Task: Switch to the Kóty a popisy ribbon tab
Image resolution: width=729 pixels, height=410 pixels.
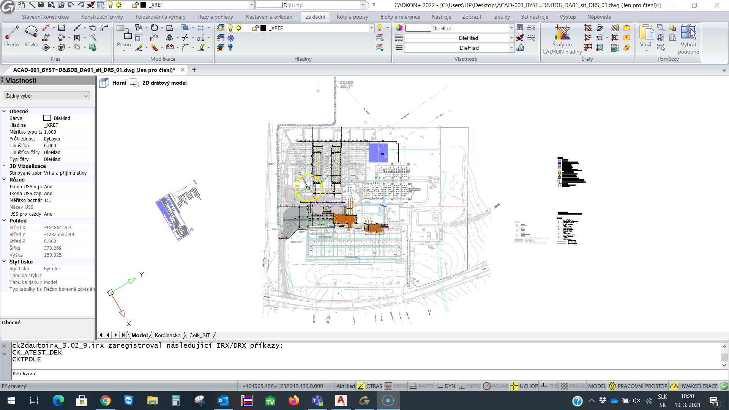Action: (352, 17)
